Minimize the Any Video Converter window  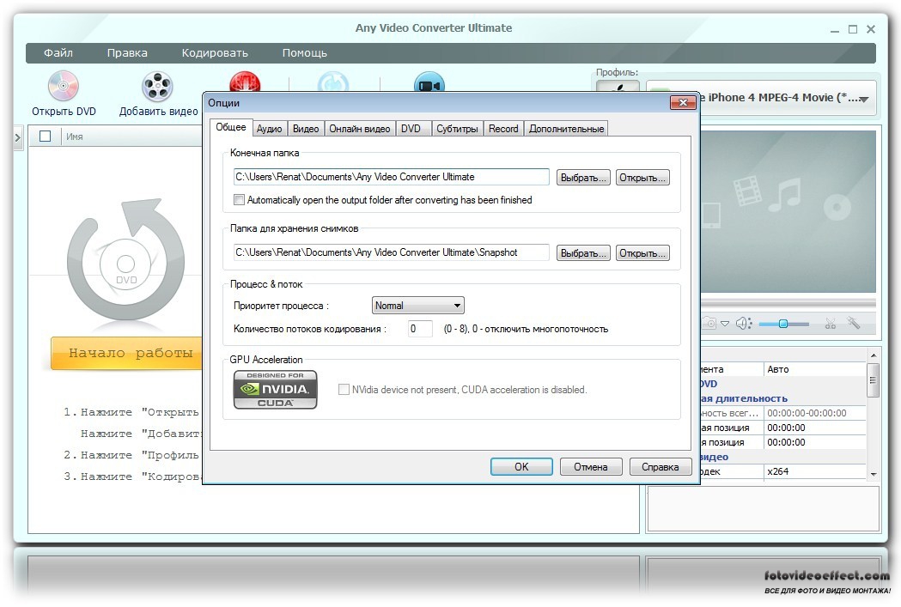point(835,30)
